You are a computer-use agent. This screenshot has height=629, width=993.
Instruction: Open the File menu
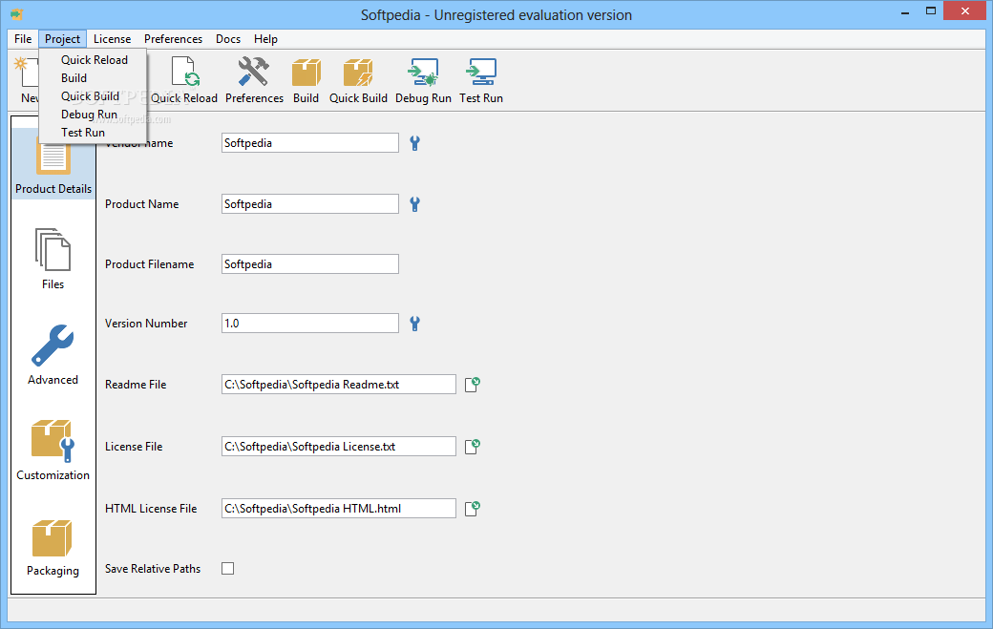point(23,38)
